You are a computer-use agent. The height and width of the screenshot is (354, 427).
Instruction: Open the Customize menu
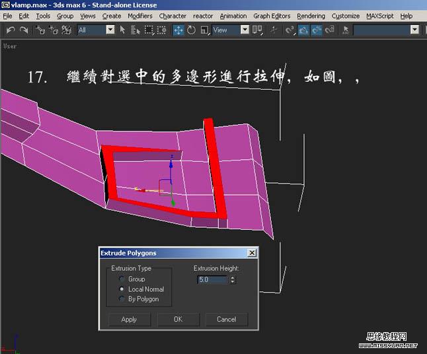pyautogui.click(x=345, y=16)
